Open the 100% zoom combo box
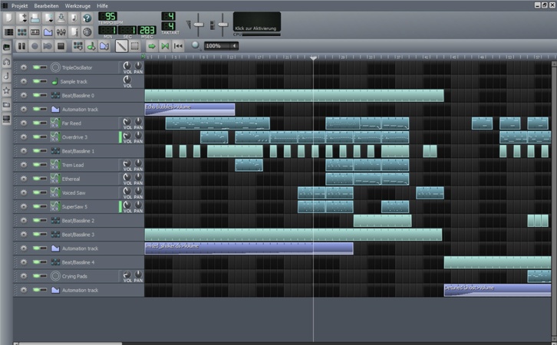 click(221, 46)
